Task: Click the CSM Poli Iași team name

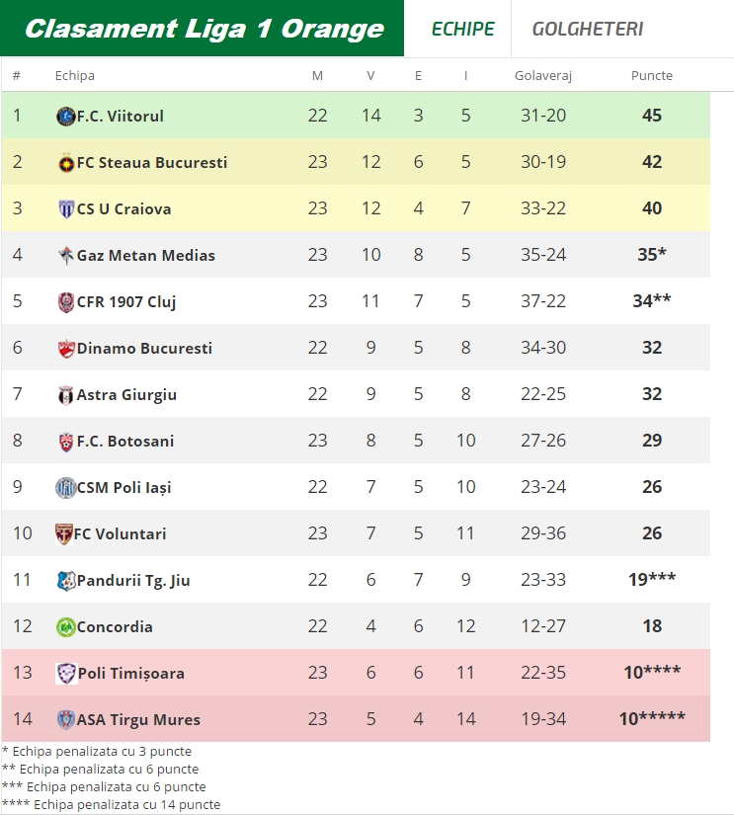Action: pyautogui.click(x=123, y=488)
